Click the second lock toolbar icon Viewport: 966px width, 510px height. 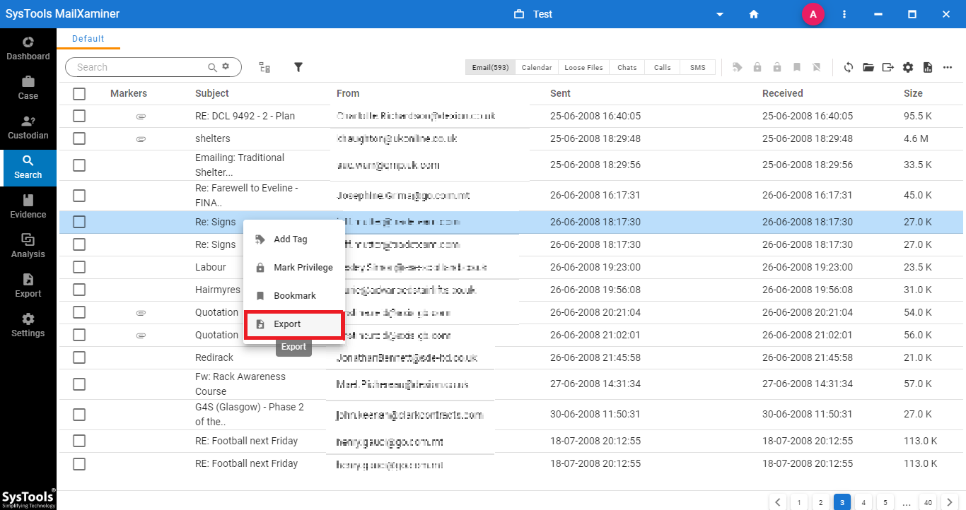point(777,67)
